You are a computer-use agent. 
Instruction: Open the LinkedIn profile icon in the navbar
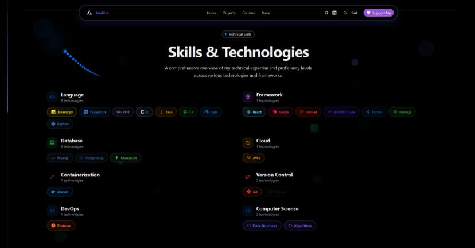click(x=334, y=13)
